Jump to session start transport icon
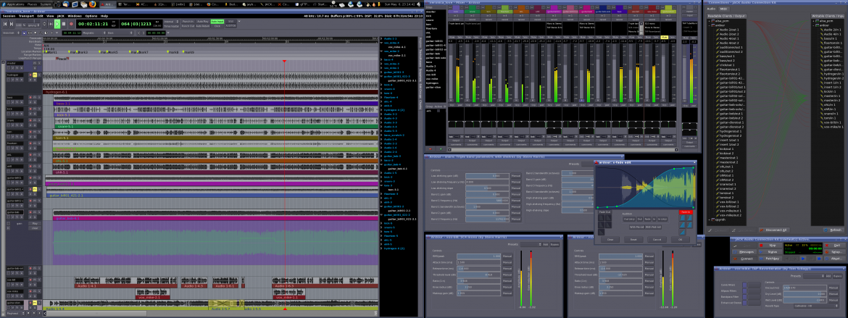 [x=6, y=23]
